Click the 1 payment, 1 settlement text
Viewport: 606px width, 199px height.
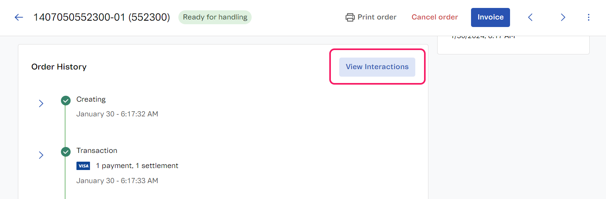tap(137, 166)
